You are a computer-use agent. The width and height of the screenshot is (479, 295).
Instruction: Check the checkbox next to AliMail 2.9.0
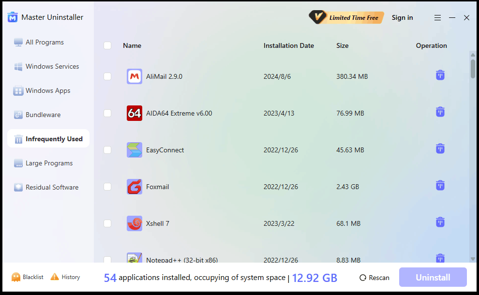coord(107,76)
